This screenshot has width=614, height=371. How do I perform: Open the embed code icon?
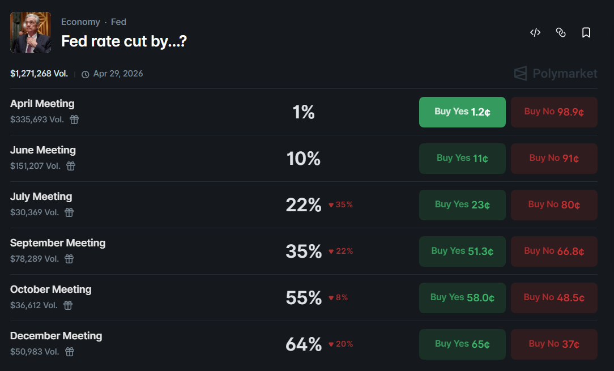click(535, 32)
